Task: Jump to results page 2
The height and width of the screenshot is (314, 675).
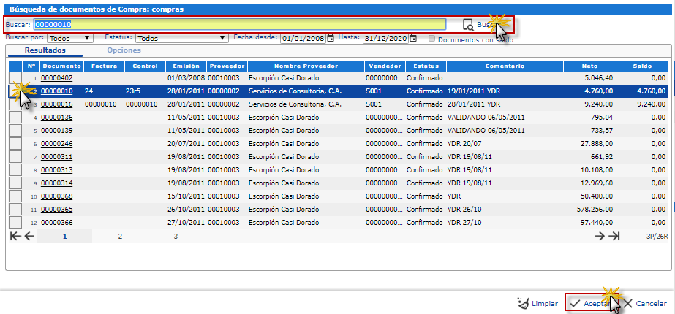Action: coord(120,237)
